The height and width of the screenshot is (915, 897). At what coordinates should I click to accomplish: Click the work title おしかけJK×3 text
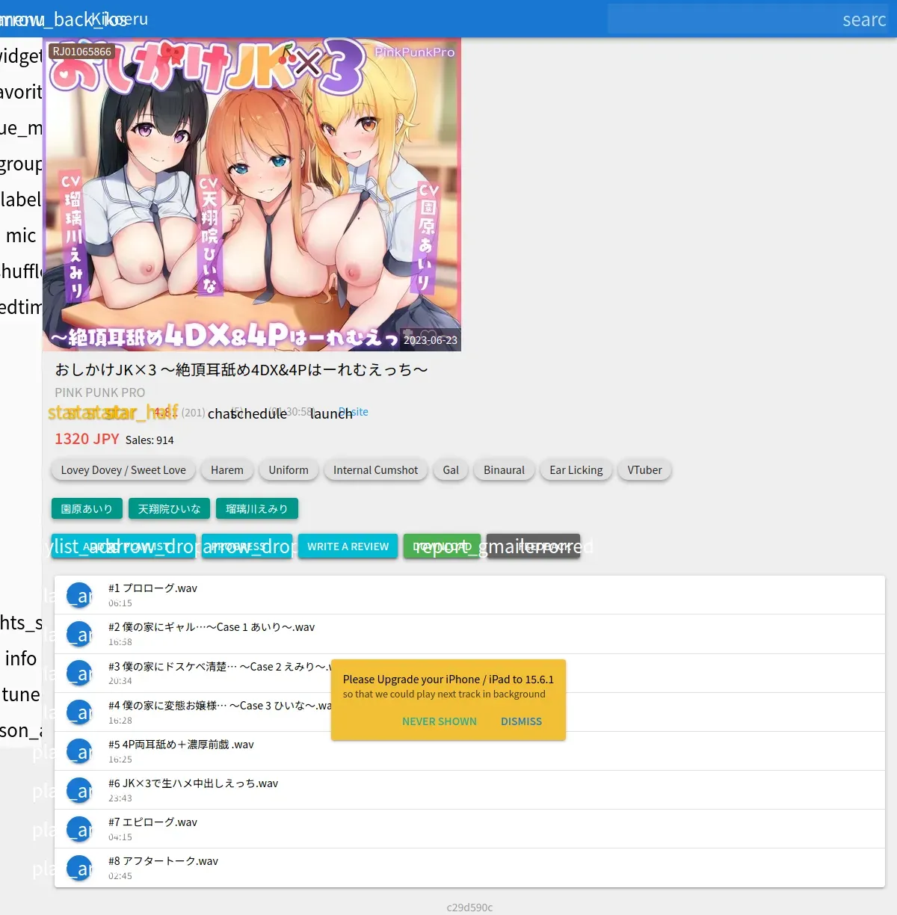[x=241, y=369]
